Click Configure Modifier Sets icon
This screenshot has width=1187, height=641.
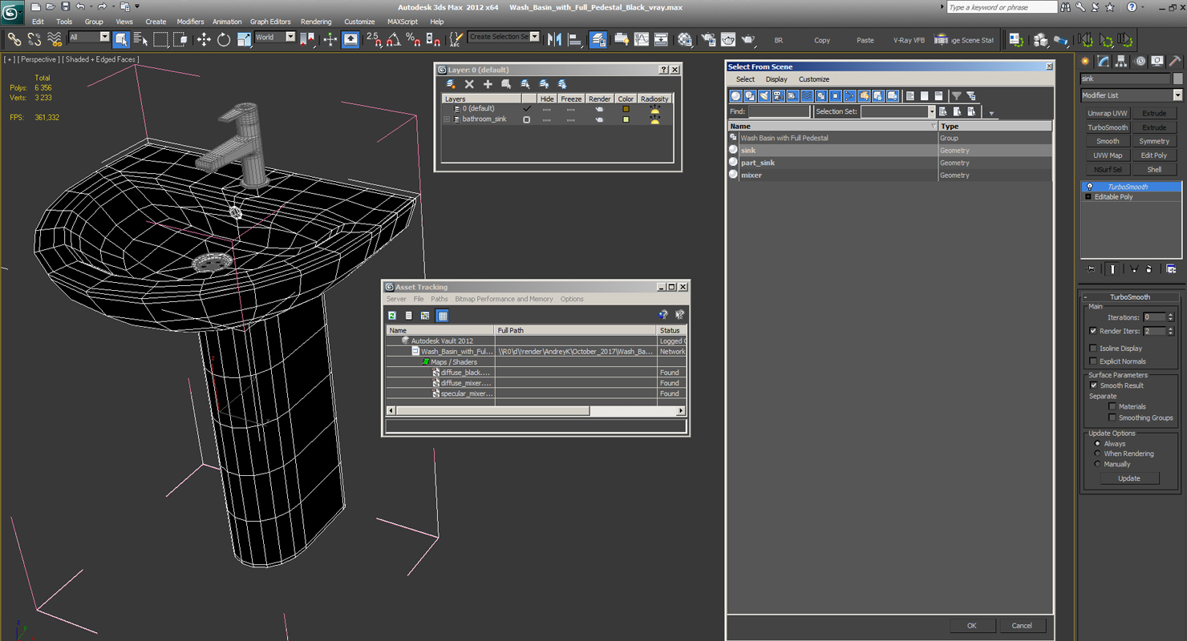click(1171, 269)
